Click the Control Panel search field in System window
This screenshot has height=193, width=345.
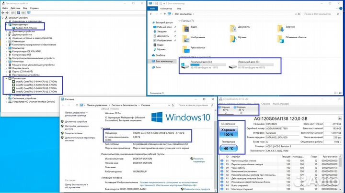click(195, 105)
